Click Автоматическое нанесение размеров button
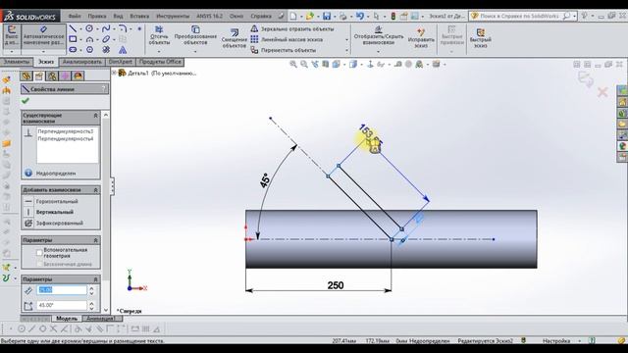The width and height of the screenshot is (628, 353). 43,35
